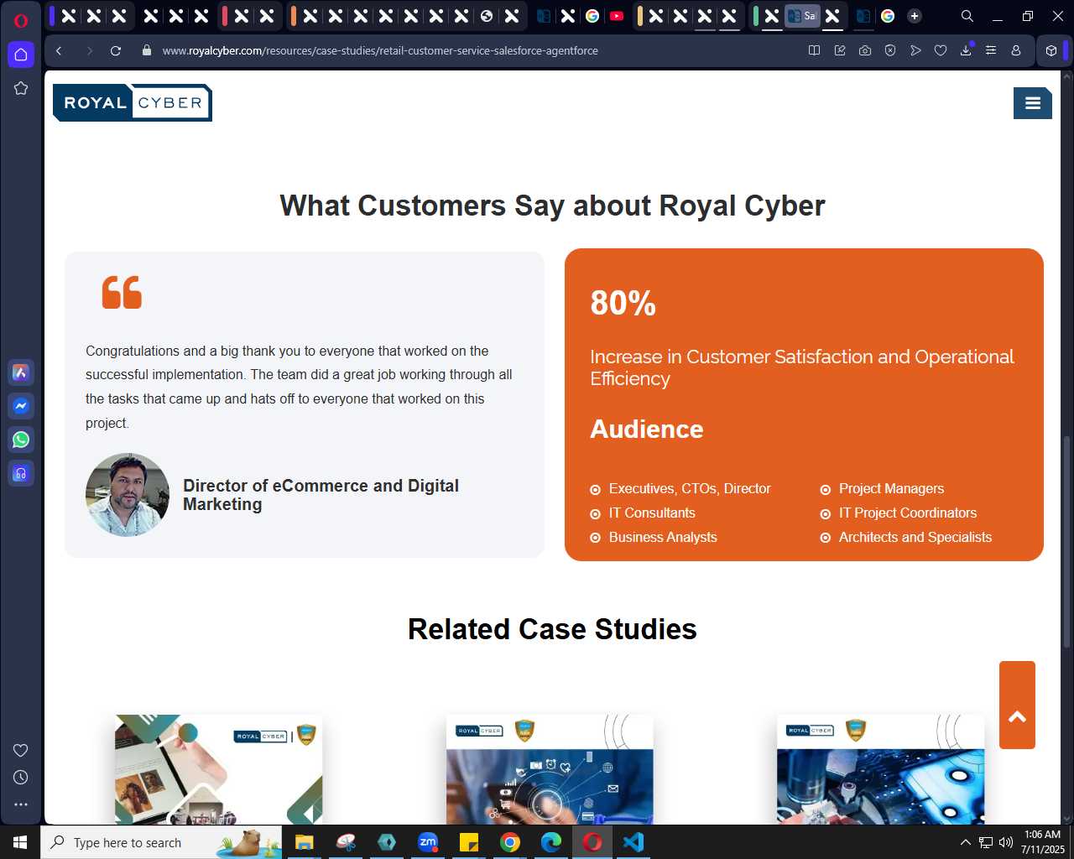Switch to the globe icon tab
The height and width of the screenshot is (859, 1074).
pos(487,16)
